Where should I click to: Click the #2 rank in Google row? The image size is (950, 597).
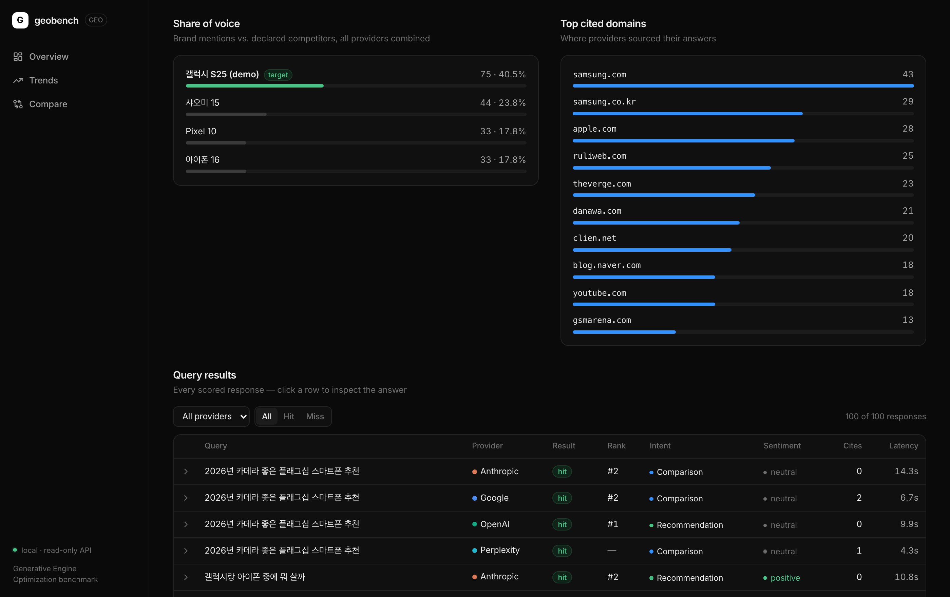(613, 498)
